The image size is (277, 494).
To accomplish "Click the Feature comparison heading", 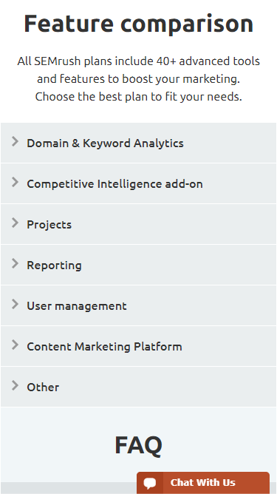I will point(139,24).
